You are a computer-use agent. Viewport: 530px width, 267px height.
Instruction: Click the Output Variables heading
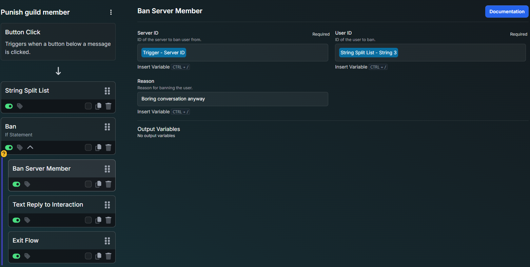click(x=159, y=129)
